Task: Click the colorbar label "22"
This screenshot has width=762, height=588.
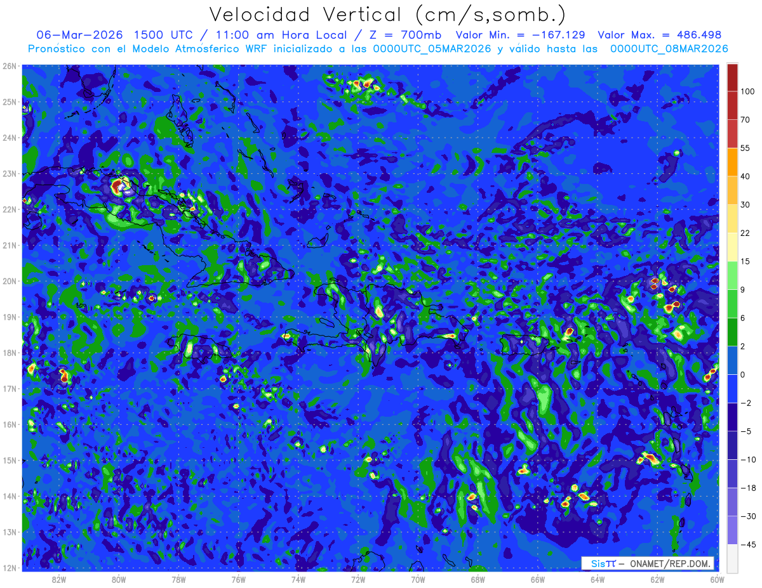Action: [x=746, y=233]
